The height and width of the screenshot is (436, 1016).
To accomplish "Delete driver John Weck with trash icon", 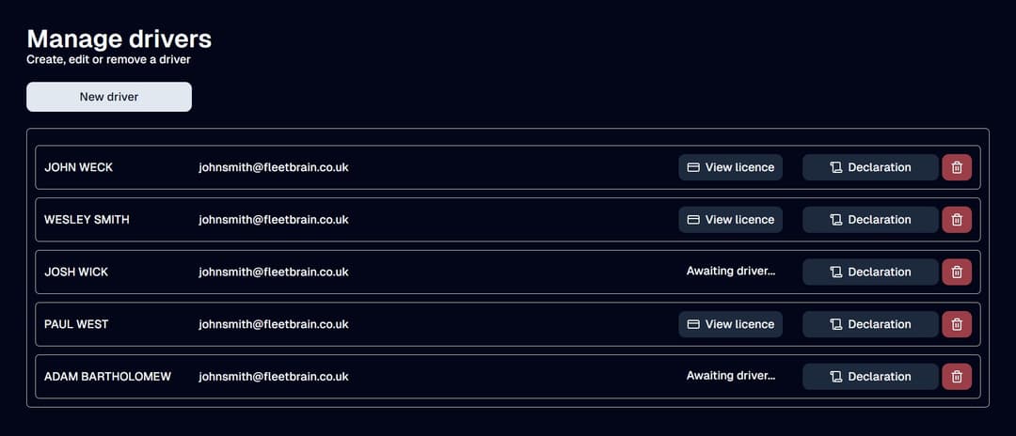I will pos(957,167).
